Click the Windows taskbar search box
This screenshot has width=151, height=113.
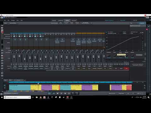coord(17,97)
